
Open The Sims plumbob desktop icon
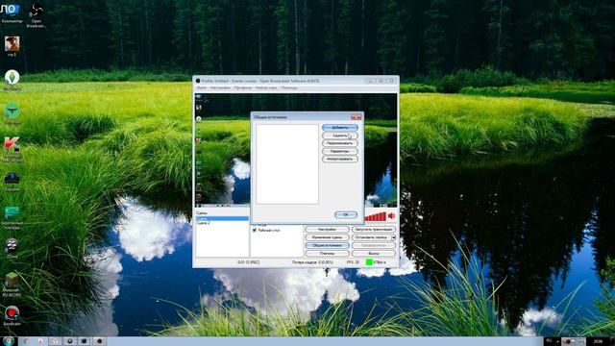pos(12,80)
